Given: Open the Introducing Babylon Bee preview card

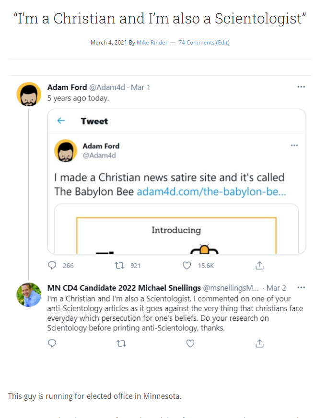Looking at the screenshot, I should (176, 229).
